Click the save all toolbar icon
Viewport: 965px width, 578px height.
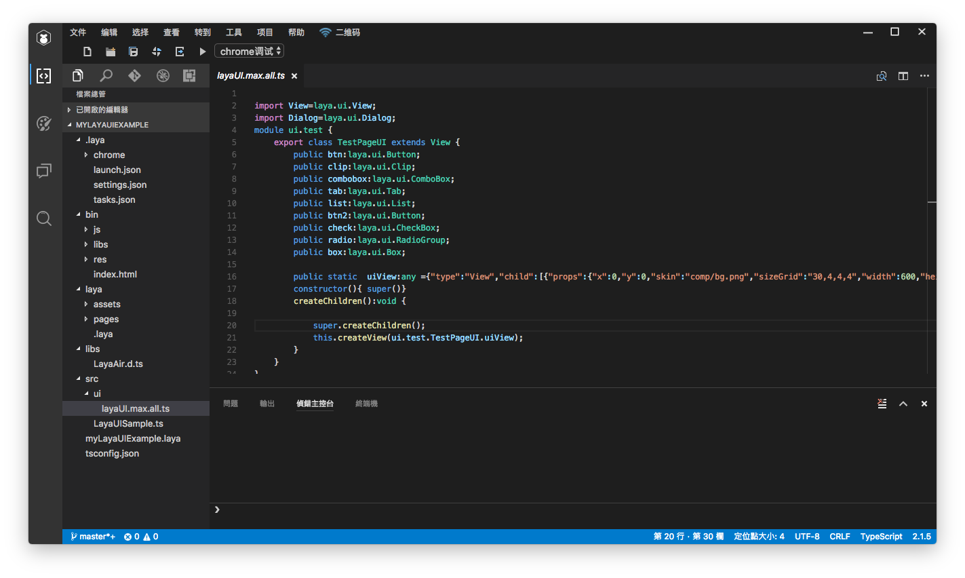(134, 52)
